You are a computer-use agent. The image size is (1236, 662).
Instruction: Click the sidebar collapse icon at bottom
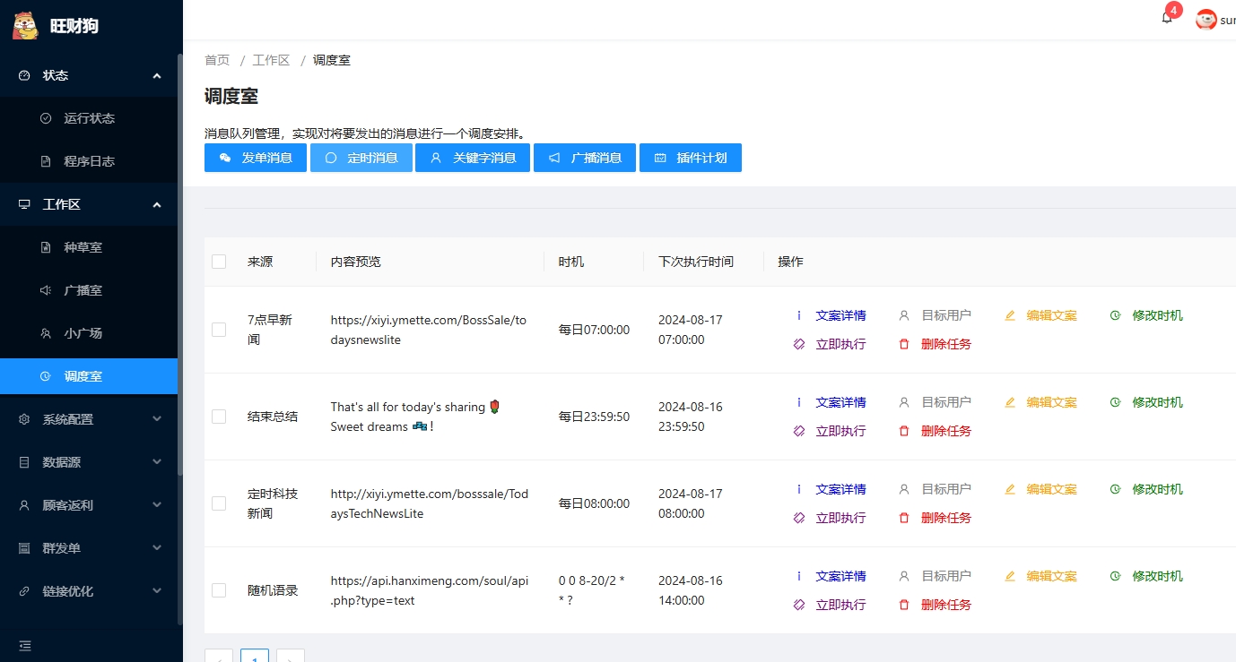tap(25, 645)
